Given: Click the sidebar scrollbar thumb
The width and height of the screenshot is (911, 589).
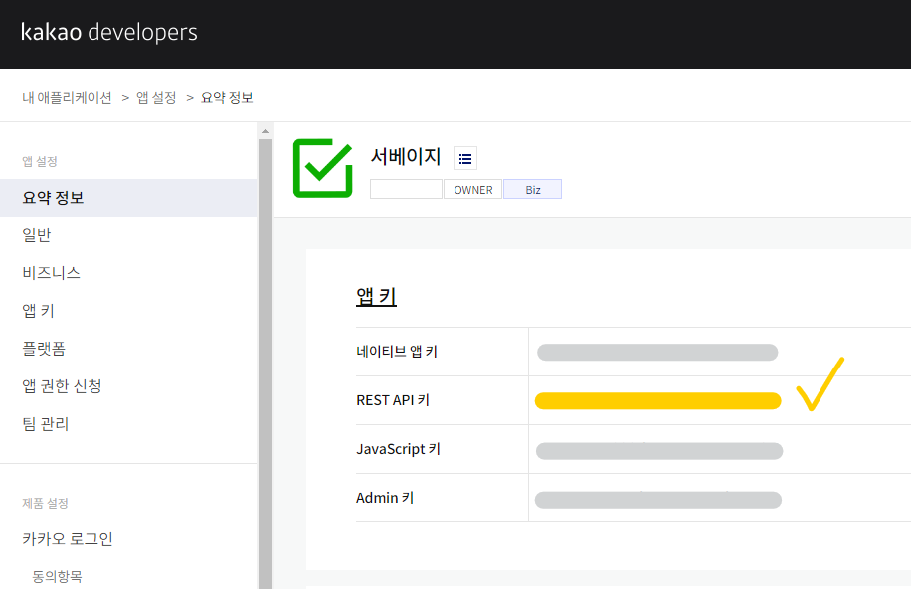Looking at the screenshot, I should pos(265,363).
